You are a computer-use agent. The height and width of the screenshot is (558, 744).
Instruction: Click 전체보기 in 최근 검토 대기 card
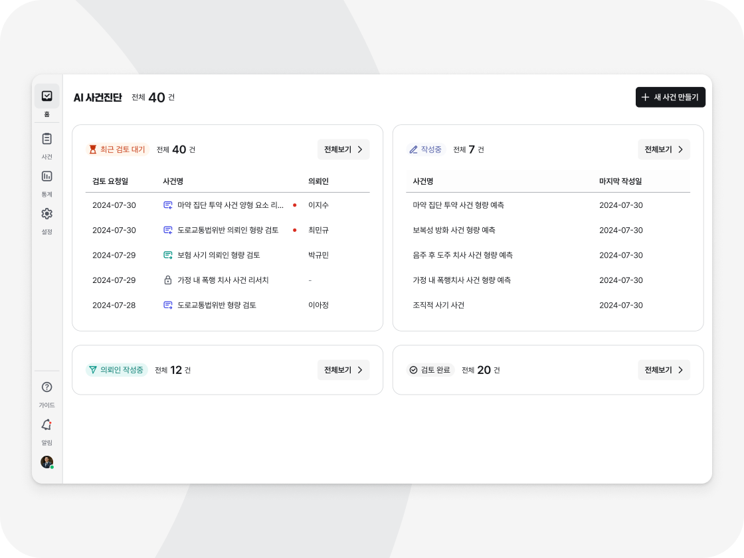tap(343, 149)
